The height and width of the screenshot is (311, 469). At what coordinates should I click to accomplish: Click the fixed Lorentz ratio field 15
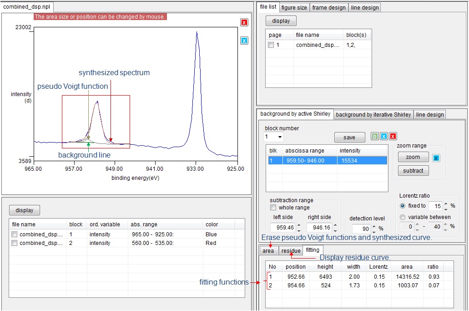pos(436,206)
